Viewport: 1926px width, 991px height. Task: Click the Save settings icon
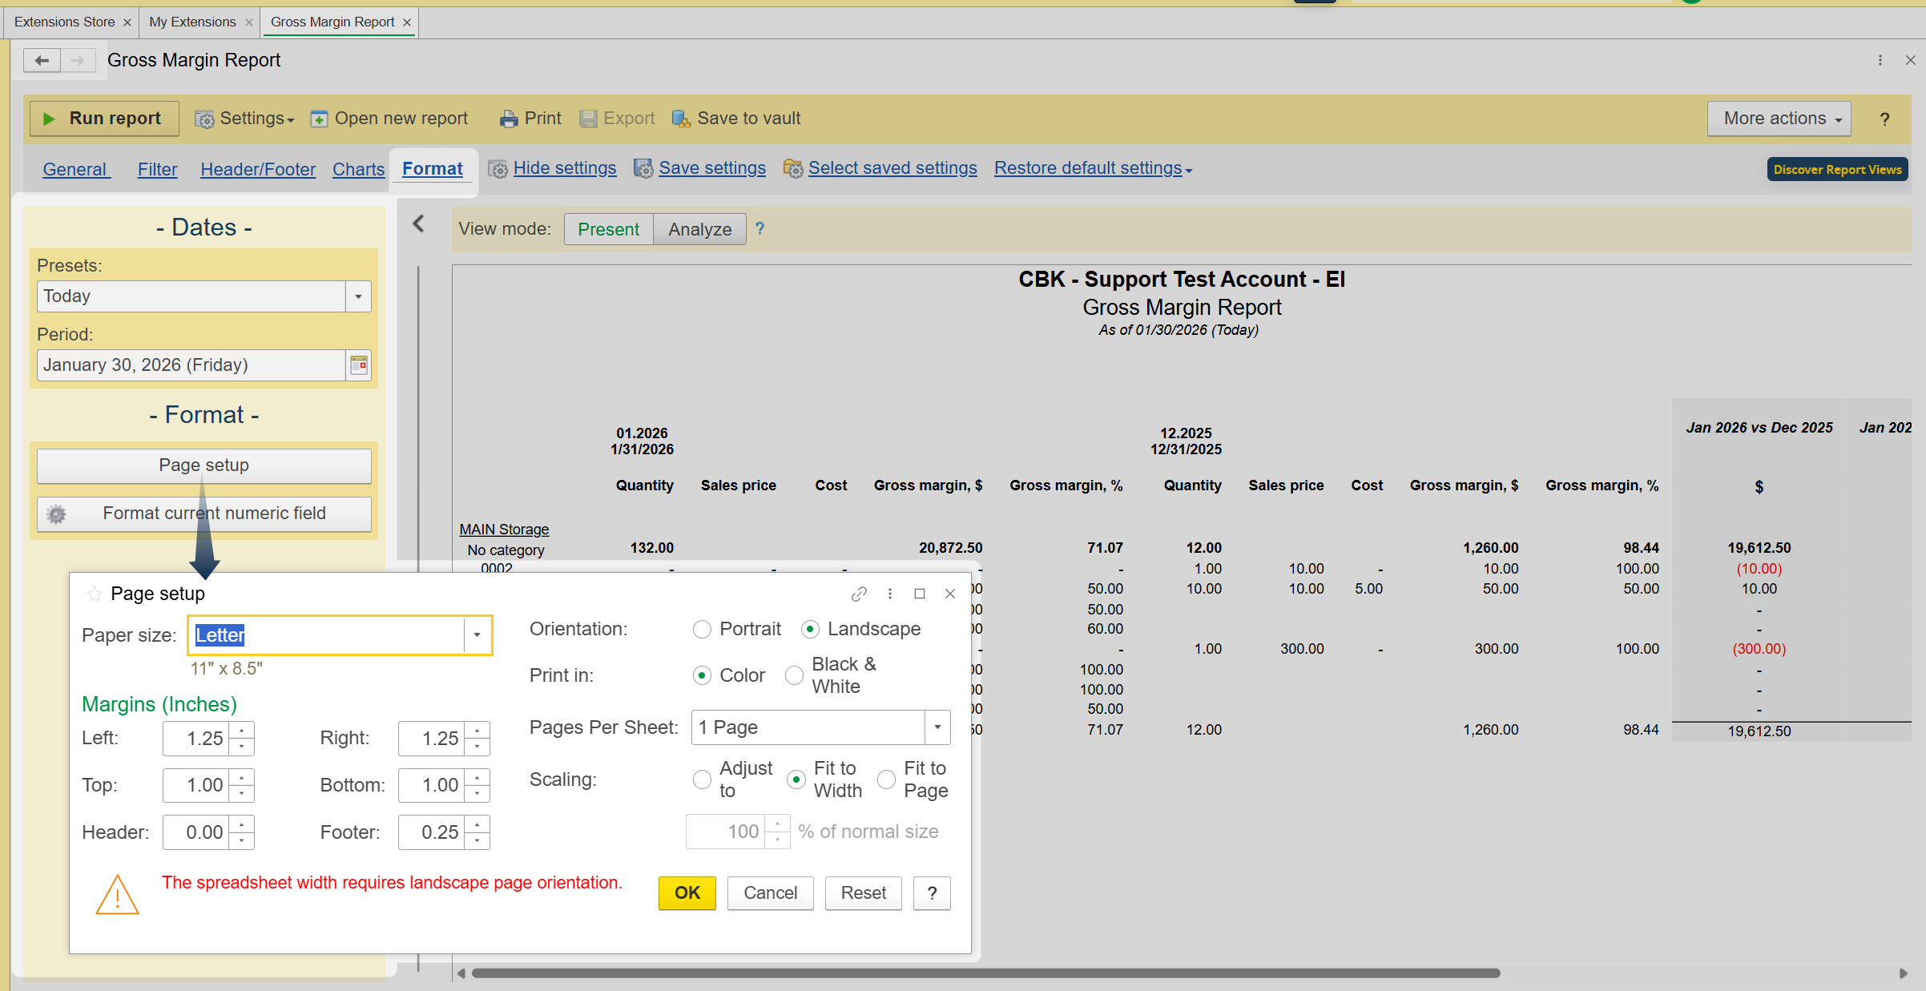point(643,169)
